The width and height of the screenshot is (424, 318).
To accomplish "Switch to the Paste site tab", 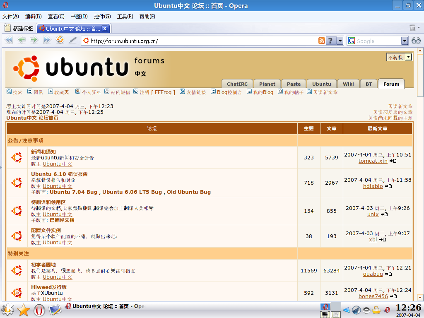I will pyautogui.click(x=294, y=84).
